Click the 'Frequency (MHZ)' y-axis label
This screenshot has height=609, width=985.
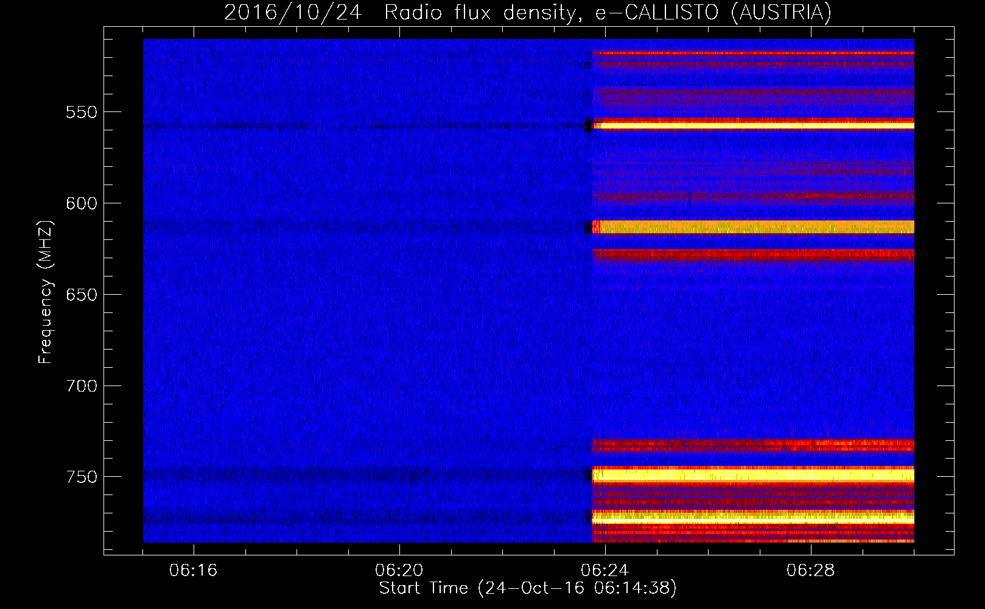[x=46, y=292]
